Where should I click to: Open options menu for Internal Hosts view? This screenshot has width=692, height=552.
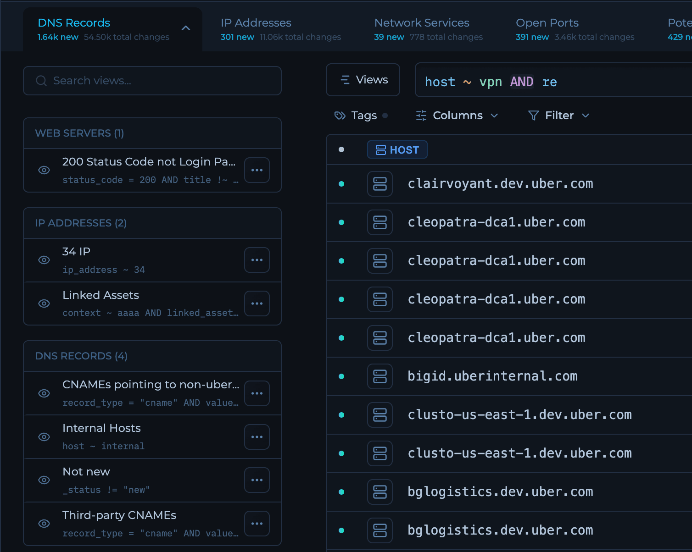pyautogui.click(x=257, y=437)
